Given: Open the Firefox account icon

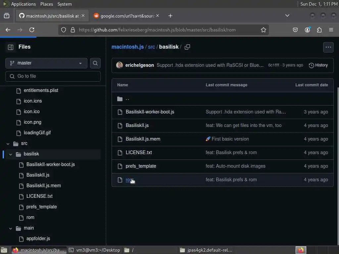Looking at the screenshot, I should (307, 30).
